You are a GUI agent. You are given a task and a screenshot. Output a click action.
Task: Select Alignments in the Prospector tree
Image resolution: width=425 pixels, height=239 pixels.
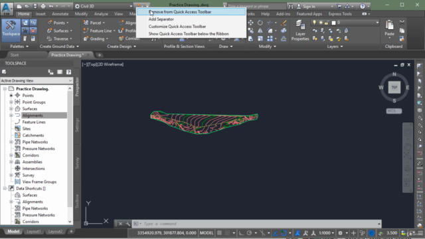[x=33, y=116]
